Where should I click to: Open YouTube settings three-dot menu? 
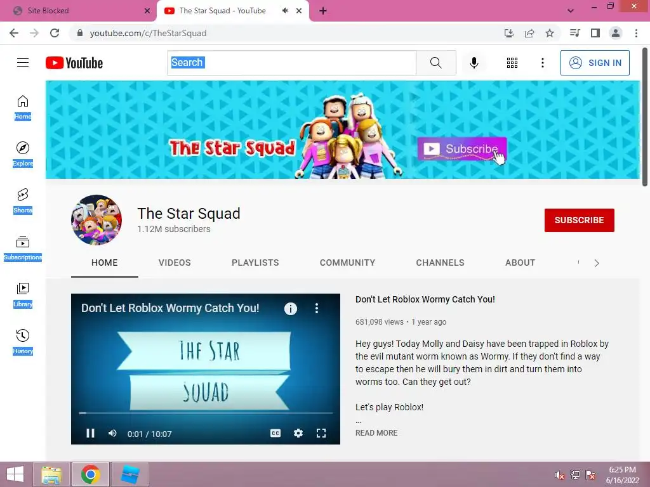coord(542,63)
